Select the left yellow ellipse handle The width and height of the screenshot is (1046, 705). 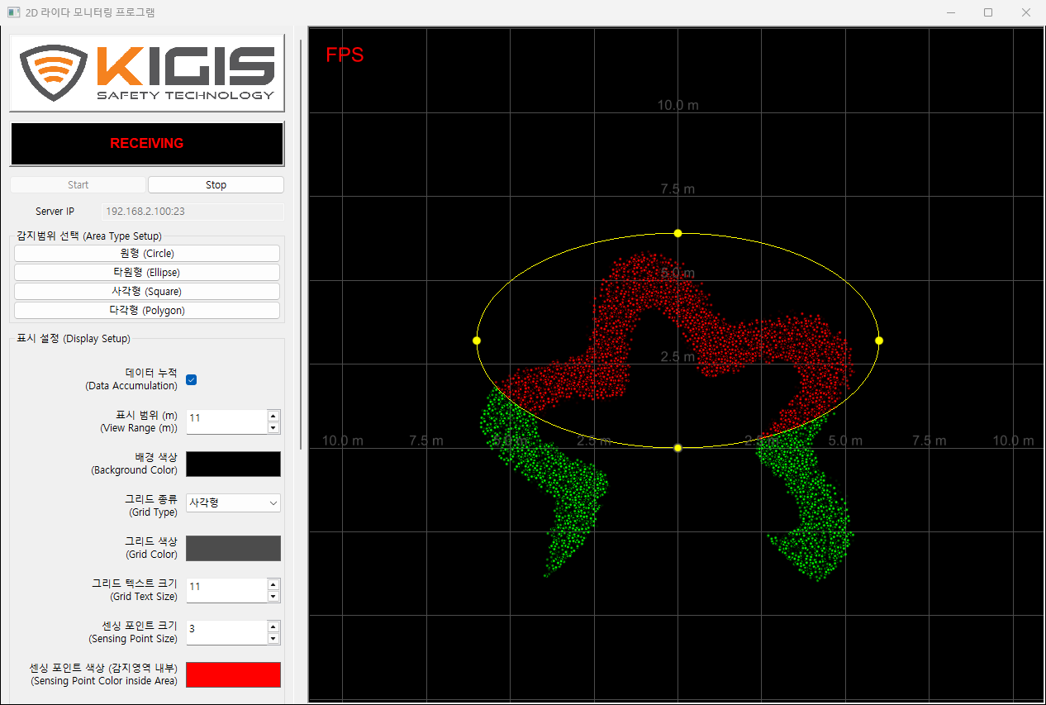pyautogui.click(x=477, y=341)
